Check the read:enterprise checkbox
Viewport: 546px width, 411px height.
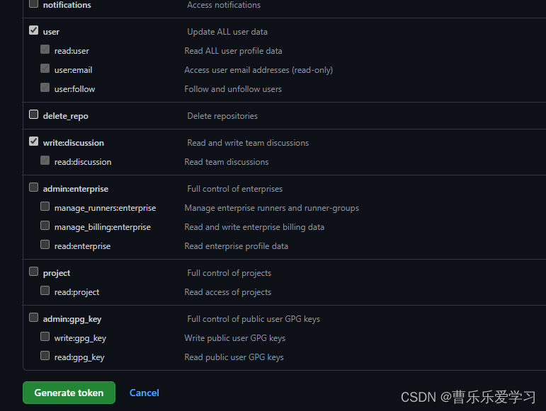pos(45,245)
